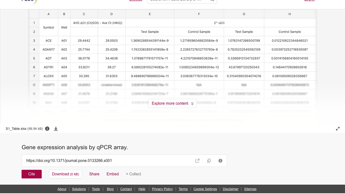Select column A header in the table
This screenshot has width=345, height=194.
49,14
